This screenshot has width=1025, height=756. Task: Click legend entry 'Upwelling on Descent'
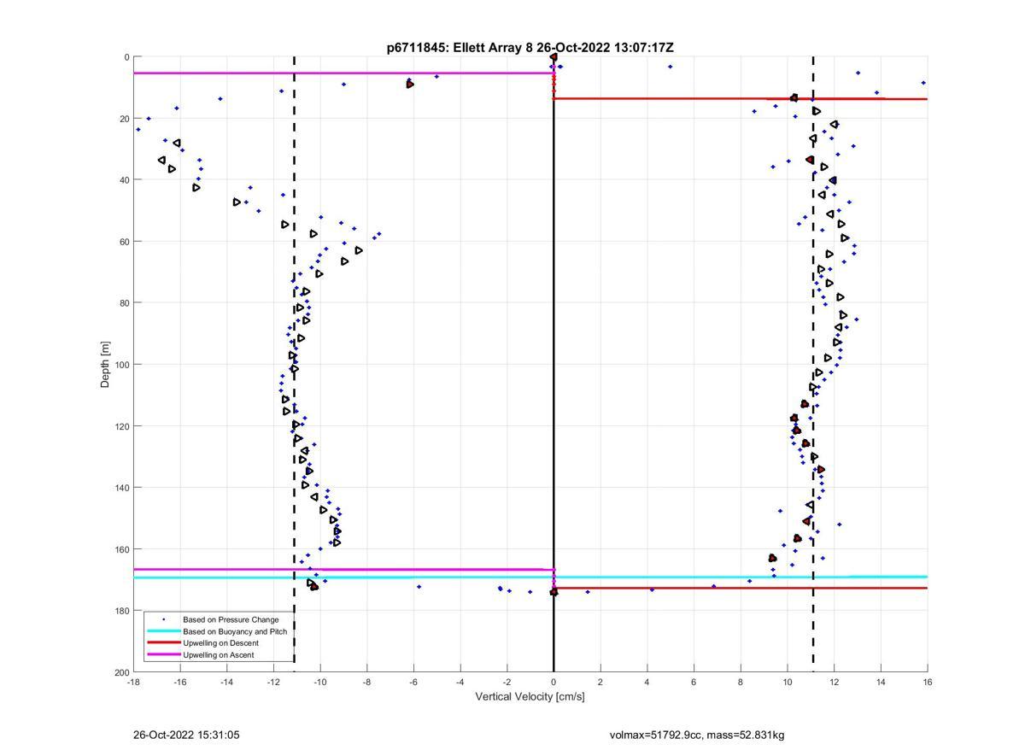tap(220, 643)
